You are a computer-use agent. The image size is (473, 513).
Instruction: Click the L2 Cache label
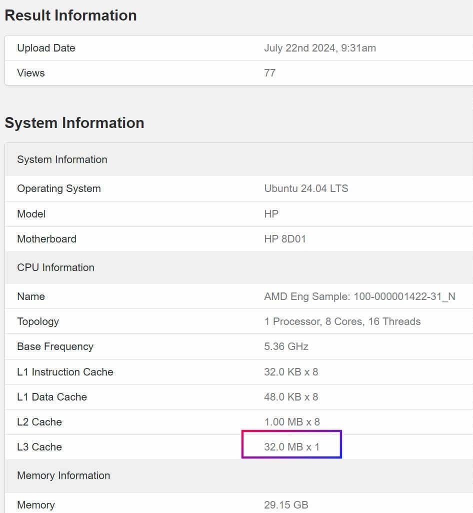(39, 422)
